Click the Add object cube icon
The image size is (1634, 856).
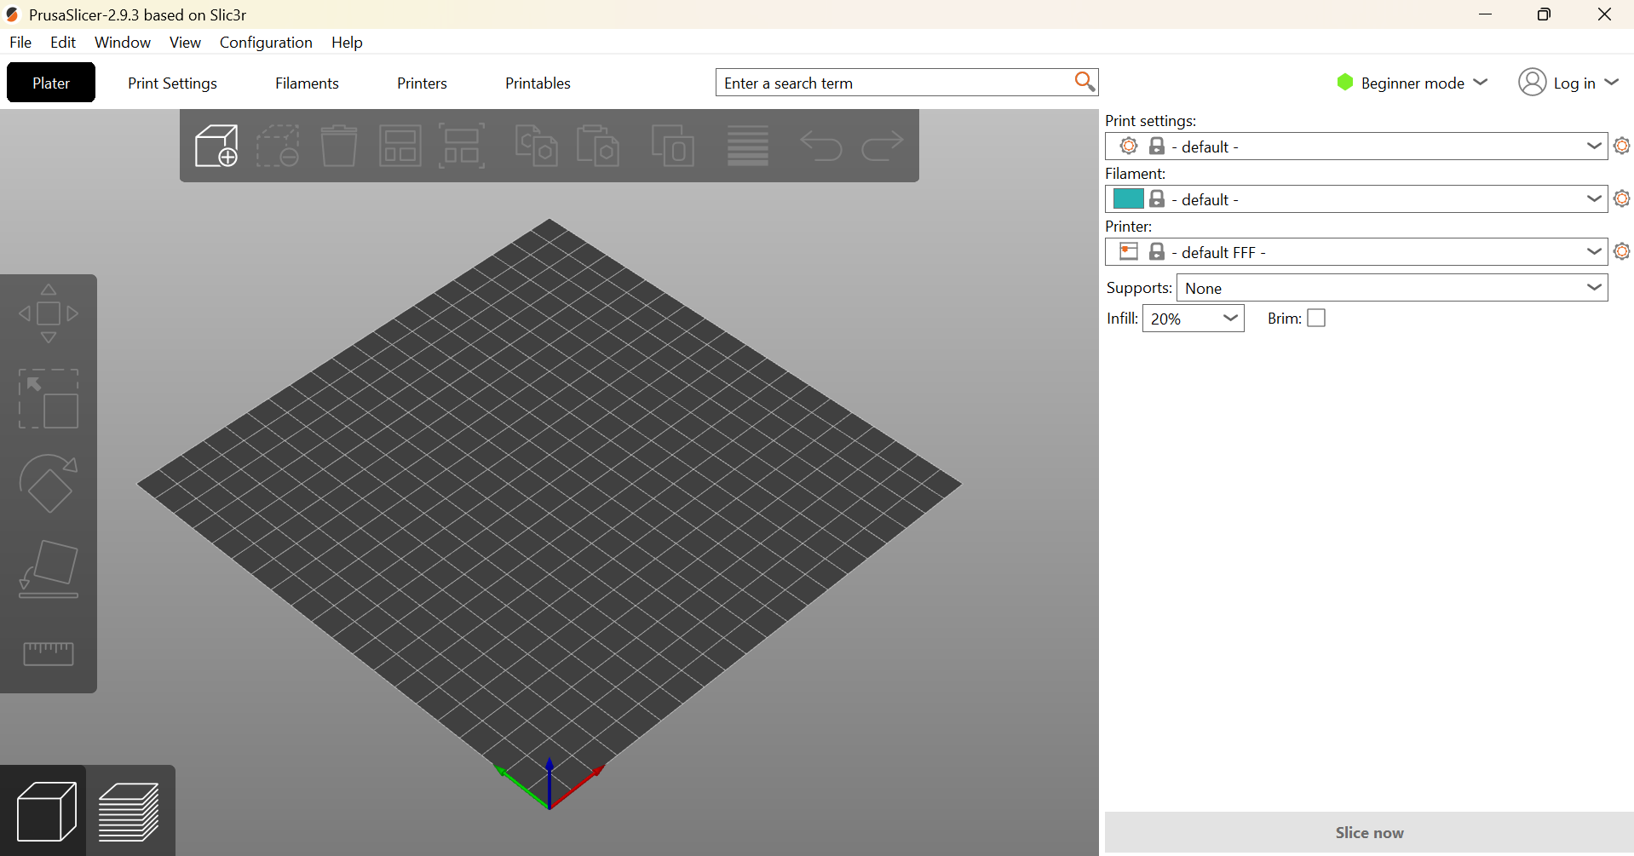point(216,146)
